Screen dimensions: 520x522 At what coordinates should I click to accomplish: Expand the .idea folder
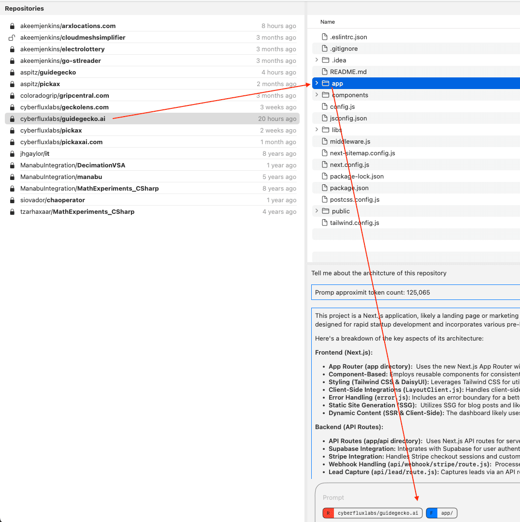(317, 60)
